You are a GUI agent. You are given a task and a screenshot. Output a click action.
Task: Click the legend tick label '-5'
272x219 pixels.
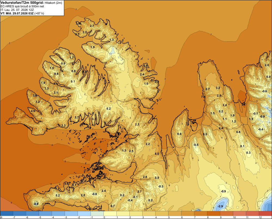40,217
